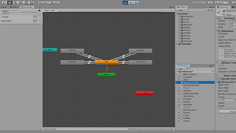
Task: Toggle the PlayerController active checkbox
Action: click(x=224, y=11)
